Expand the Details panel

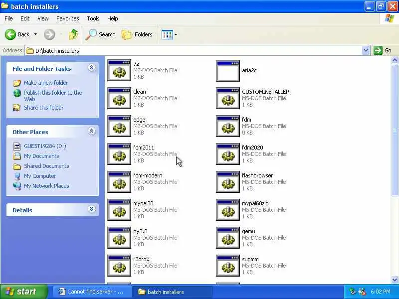[92, 209]
